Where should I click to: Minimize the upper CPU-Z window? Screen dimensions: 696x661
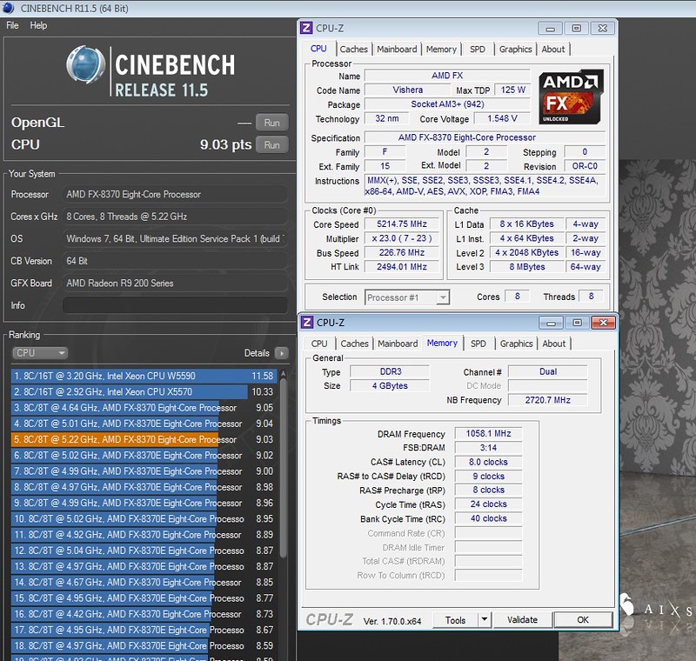pos(551,29)
